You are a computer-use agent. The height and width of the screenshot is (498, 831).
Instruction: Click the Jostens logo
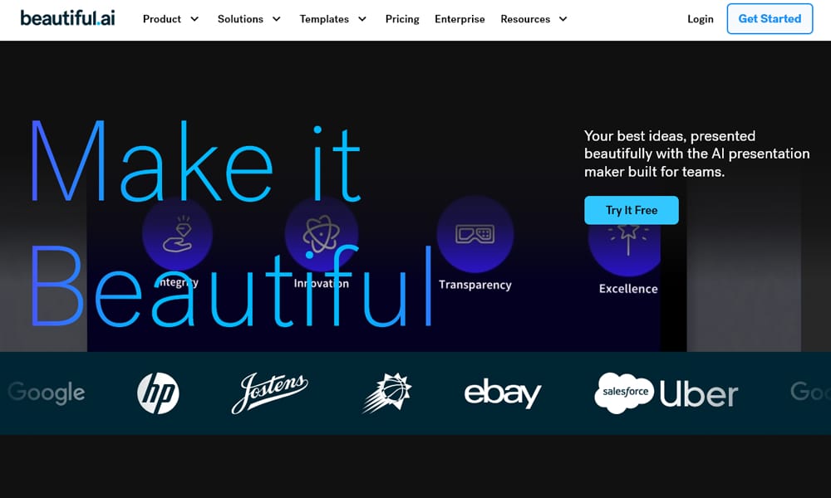point(270,393)
